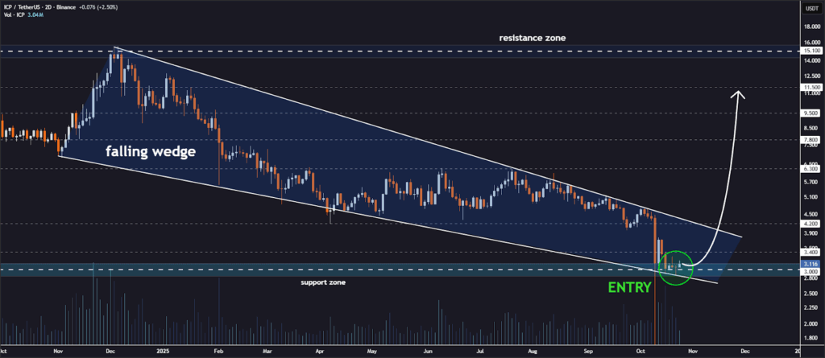Select the 11.500 price level label
This screenshot has height=358, width=825.
point(810,87)
